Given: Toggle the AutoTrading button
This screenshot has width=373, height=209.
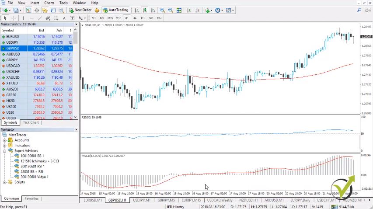Looking at the screenshot, I should pyautogui.click(x=115, y=10).
